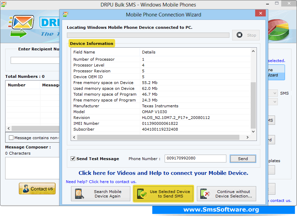Click the recipient number input in main window

pyautogui.click(x=35, y=60)
